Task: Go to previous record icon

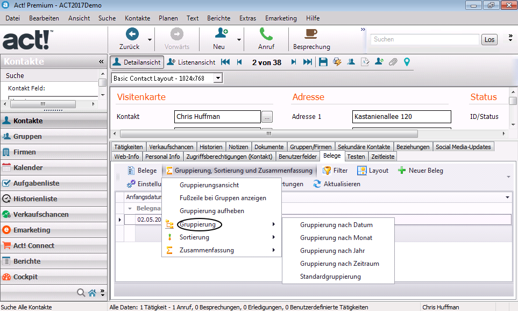Action: 239,62
